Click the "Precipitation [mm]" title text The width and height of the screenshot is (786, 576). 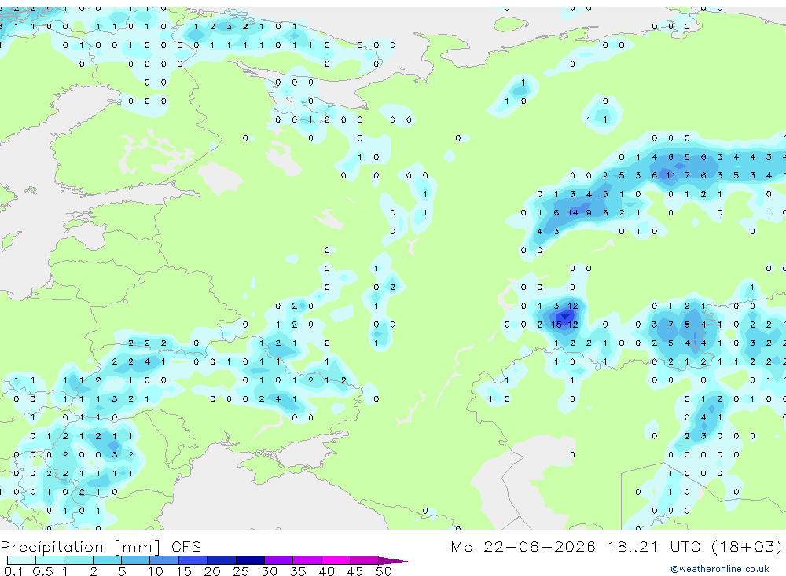[x=81, y=547]
